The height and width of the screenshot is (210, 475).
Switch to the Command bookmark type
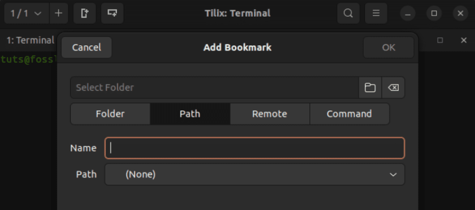pyautogui.click(x=349, y=114)
